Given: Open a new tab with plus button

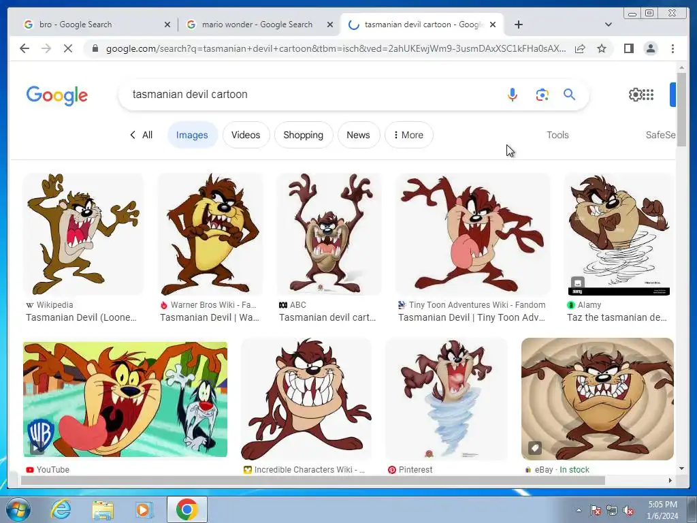Looking at the screenshot, I should [x=518, y=25].
